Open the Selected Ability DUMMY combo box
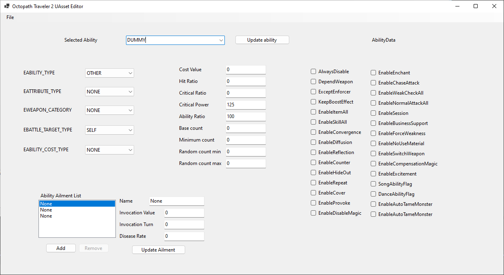 (175, 40)
